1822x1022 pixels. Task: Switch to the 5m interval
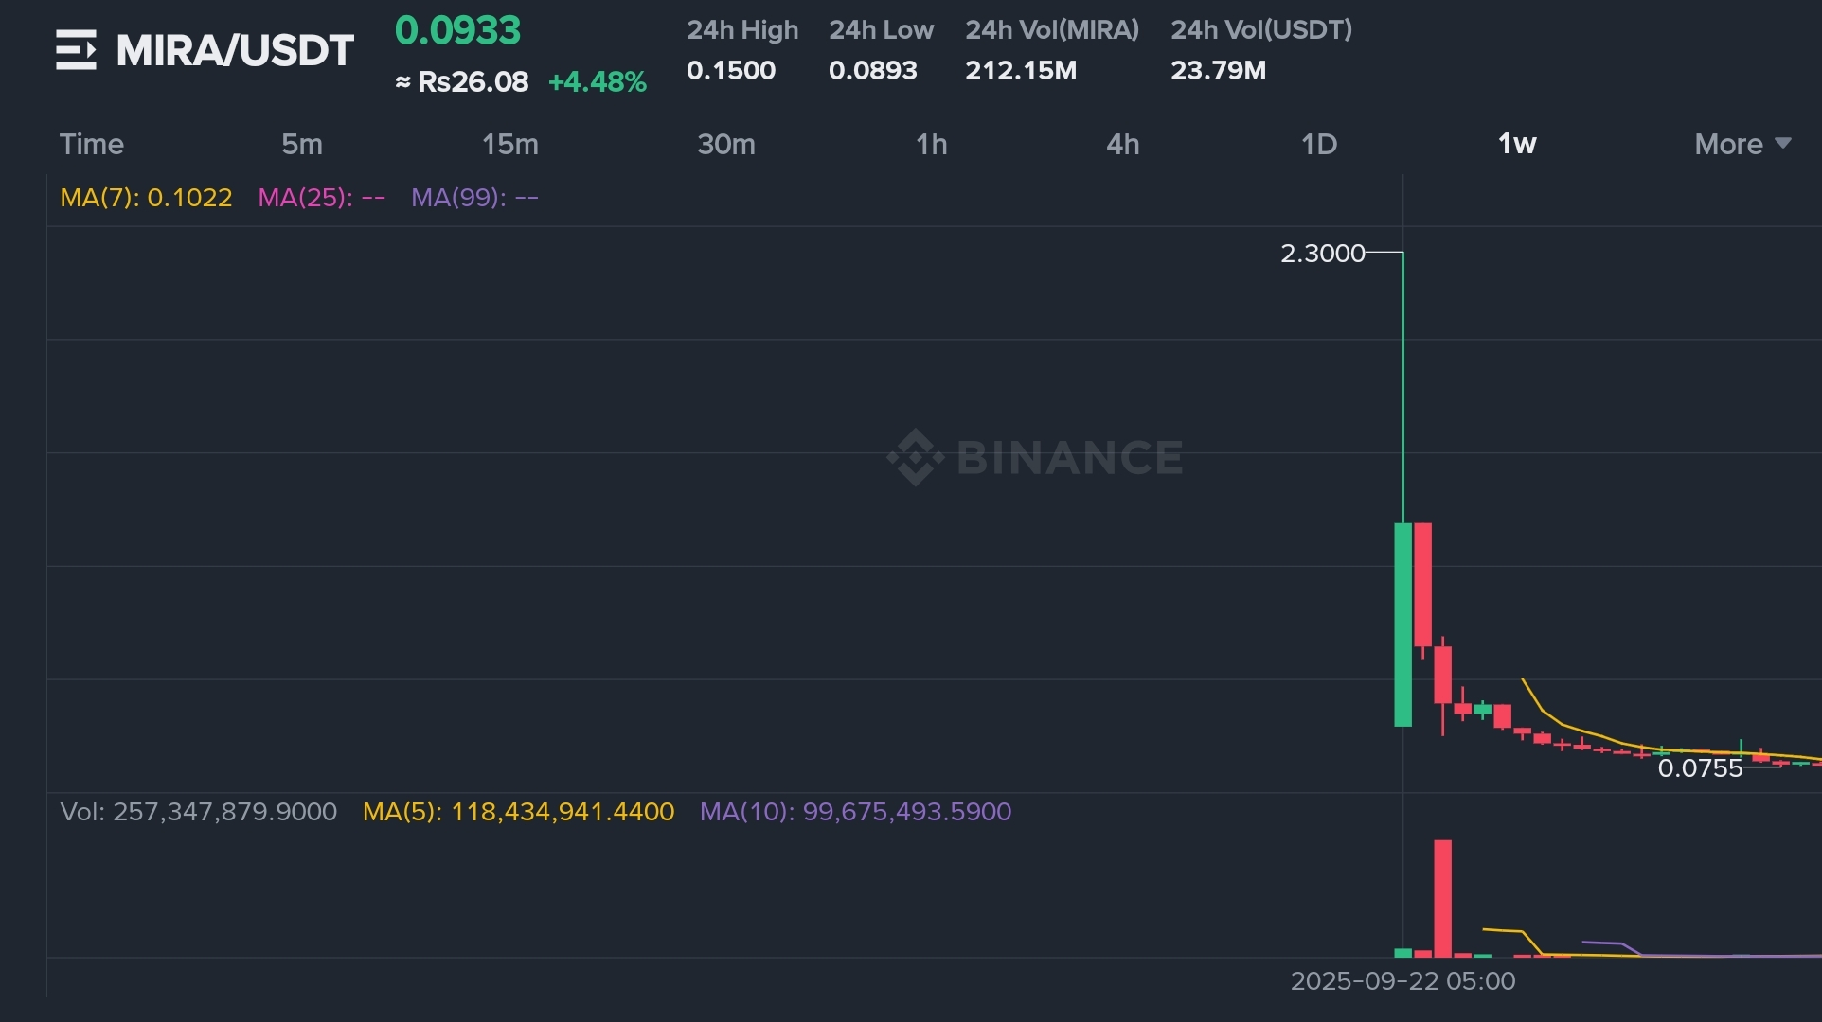[x=302, y=144]
